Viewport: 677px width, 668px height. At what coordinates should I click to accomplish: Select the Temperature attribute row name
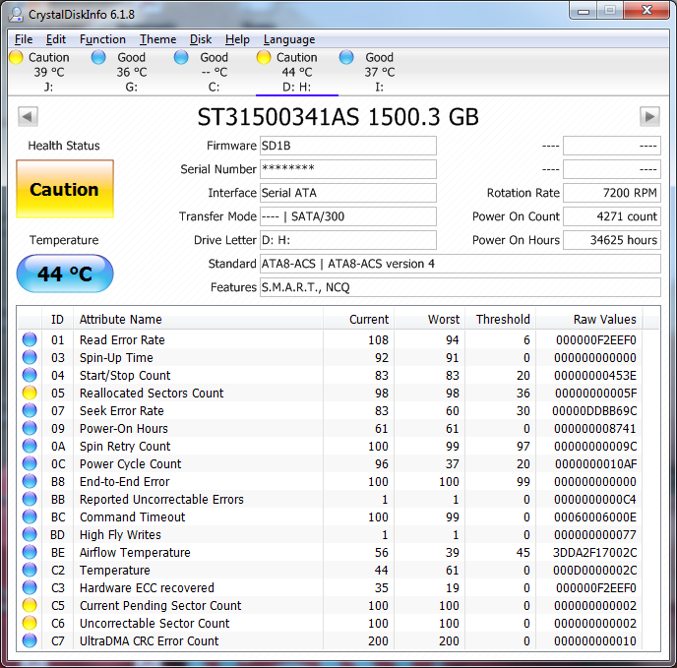pos(115,570)
